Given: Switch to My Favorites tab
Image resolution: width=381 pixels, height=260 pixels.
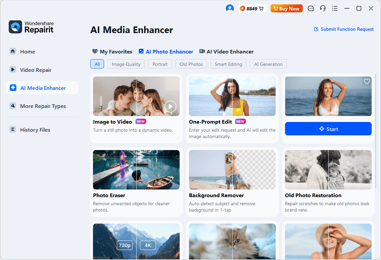Looking at the screenshot, I should [112, 51].
